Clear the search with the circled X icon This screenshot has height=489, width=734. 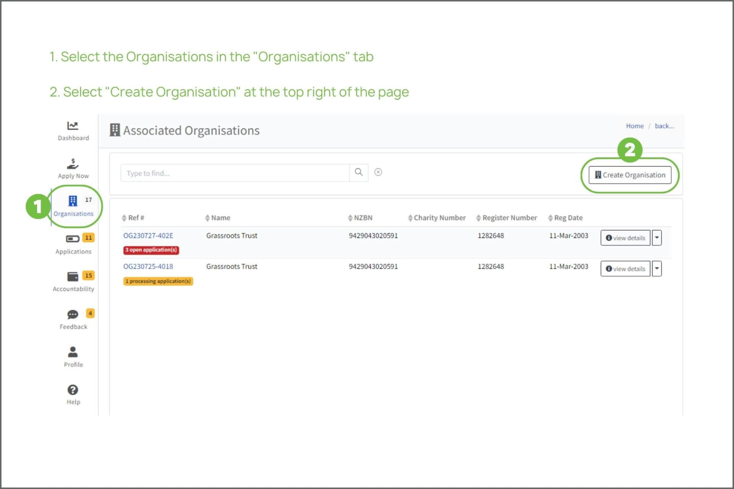click(x=378, y=172)
